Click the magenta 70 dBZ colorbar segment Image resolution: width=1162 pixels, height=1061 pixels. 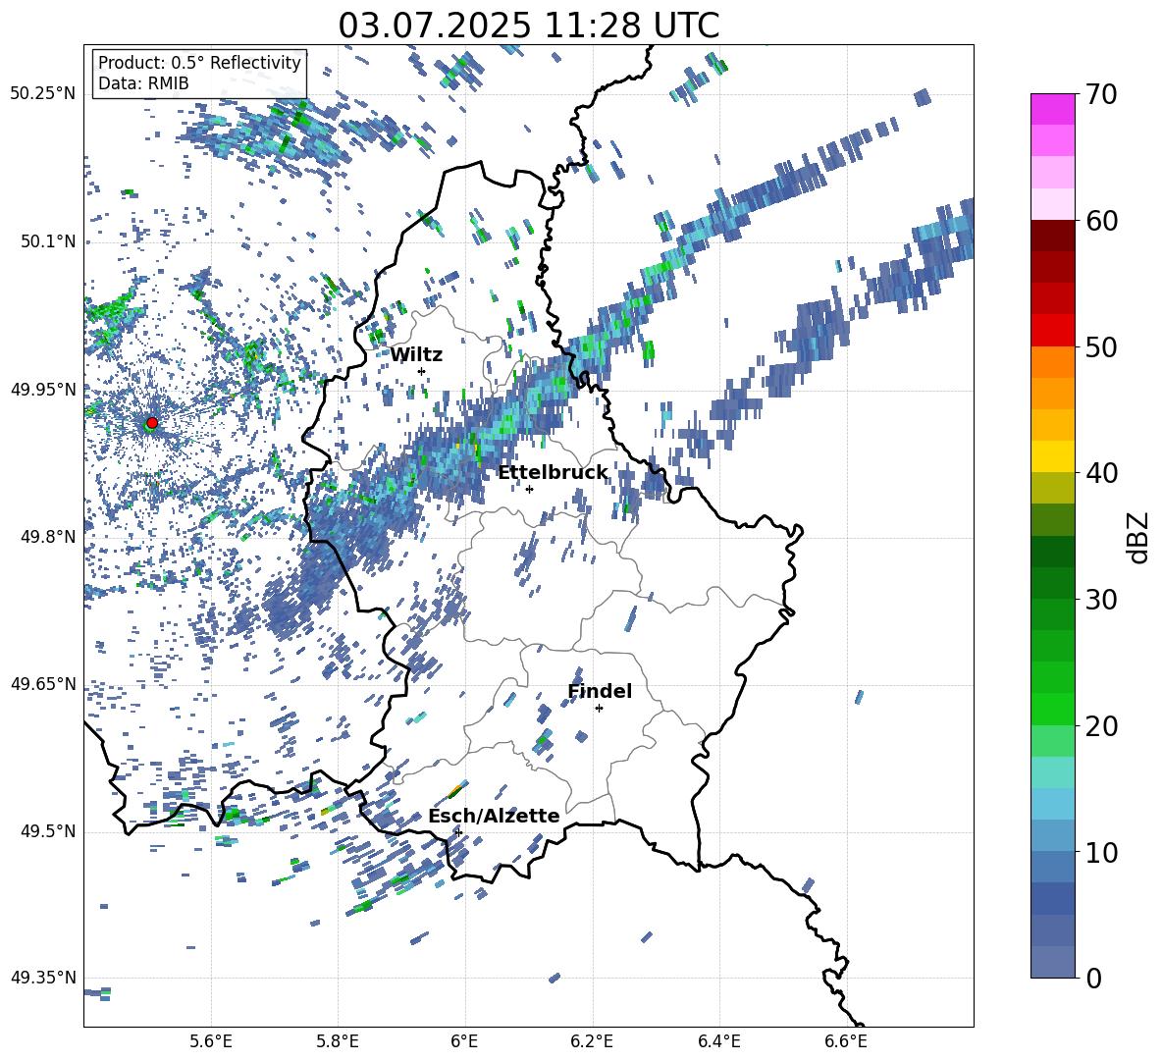pyautogui.click(x=1052, y=109)
